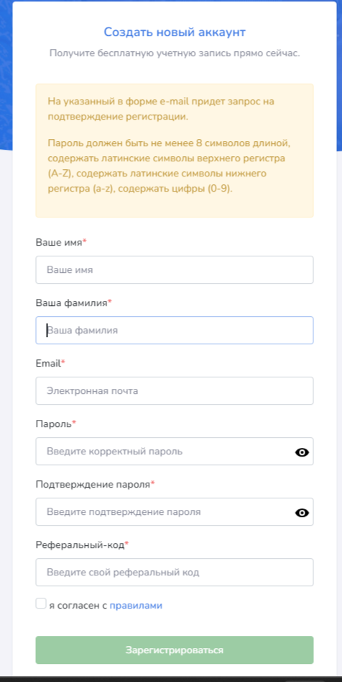Show password in the Пароль field
Viewport: 342px width, 682px height.
[x=302, y=452]
